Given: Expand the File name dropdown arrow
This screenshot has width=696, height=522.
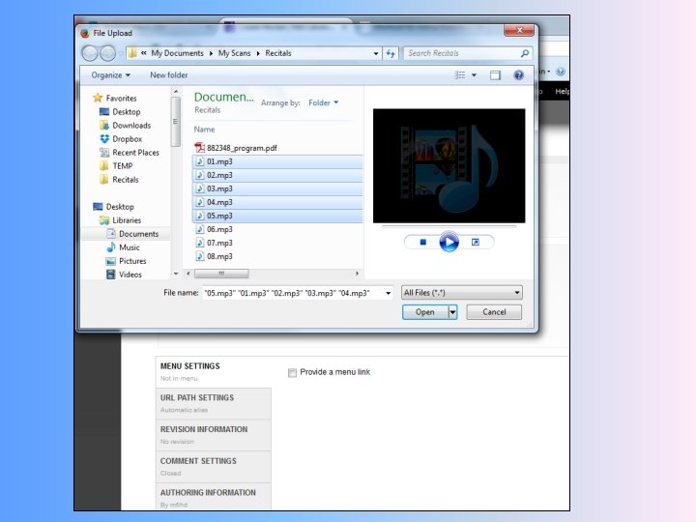Looking at the screenshot, I should point(388,293).
